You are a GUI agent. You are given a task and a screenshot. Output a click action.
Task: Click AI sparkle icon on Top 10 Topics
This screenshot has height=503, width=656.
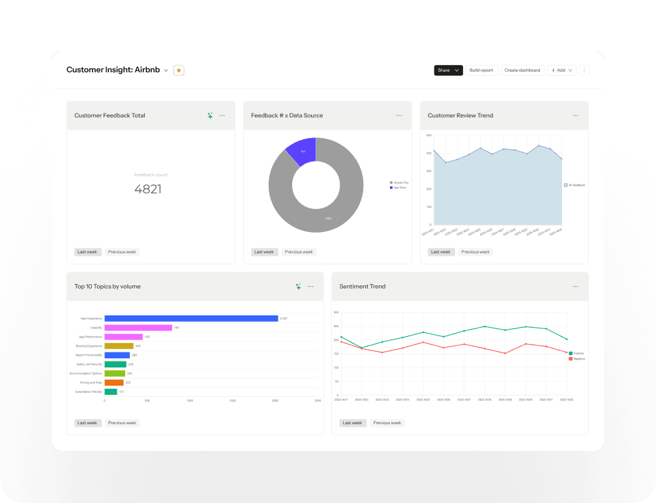298,287
